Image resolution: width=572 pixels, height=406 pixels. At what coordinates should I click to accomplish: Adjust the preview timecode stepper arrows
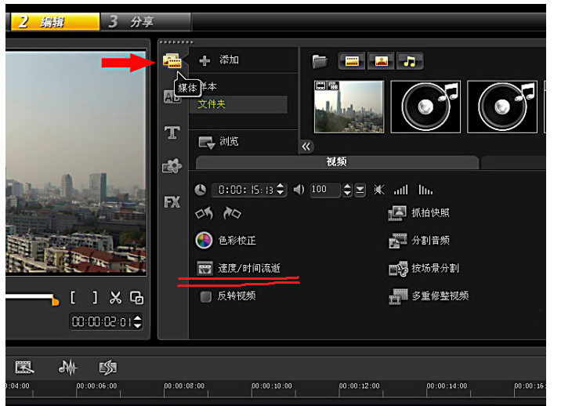coord(138,321)
